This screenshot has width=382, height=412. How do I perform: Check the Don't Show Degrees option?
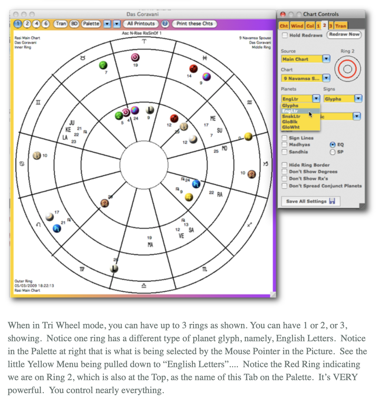(284, 172)
